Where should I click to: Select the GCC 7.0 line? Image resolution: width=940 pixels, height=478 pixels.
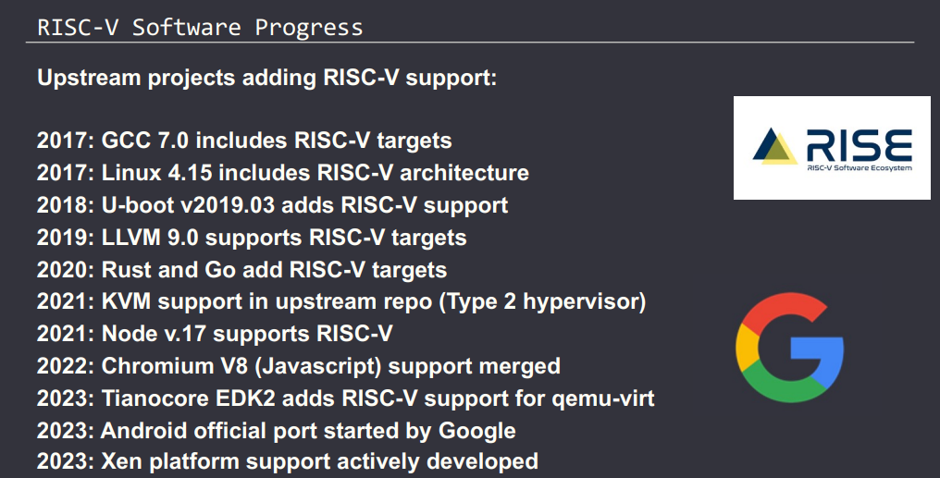(244, 141)
